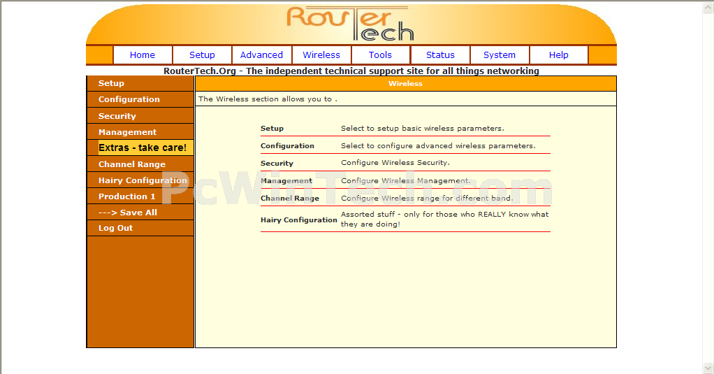
Task: Click the RouterTech logo
Action: [350, 24]
